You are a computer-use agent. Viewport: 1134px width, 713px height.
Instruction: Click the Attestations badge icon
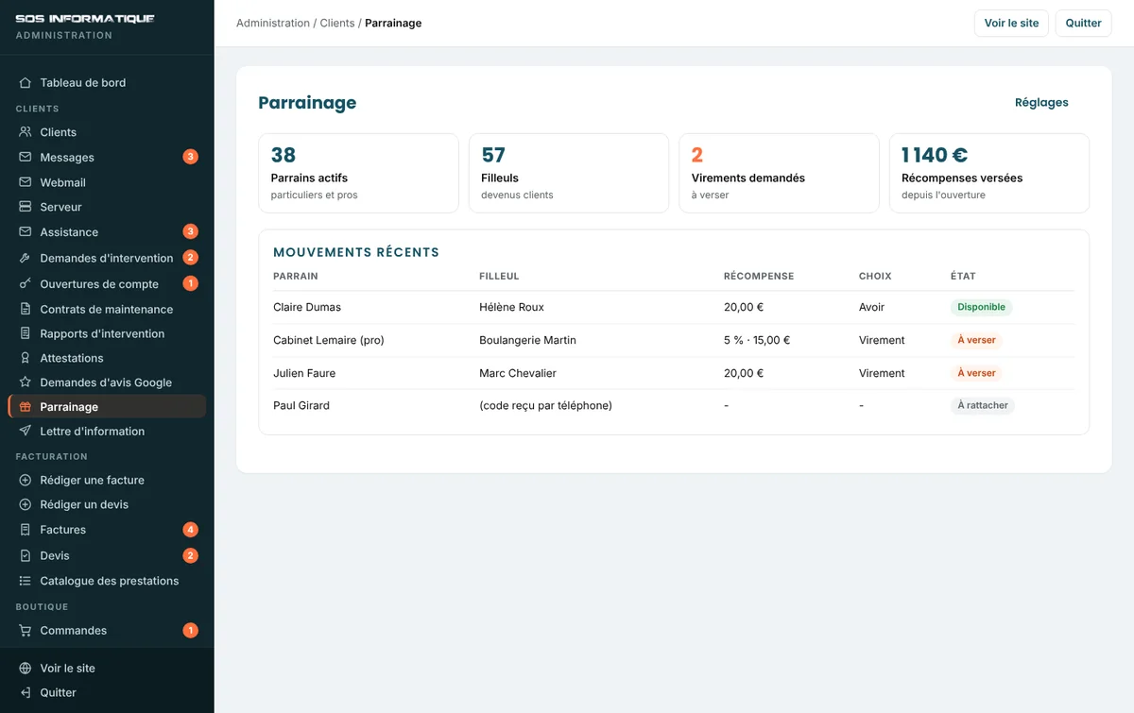coord(26,358)
